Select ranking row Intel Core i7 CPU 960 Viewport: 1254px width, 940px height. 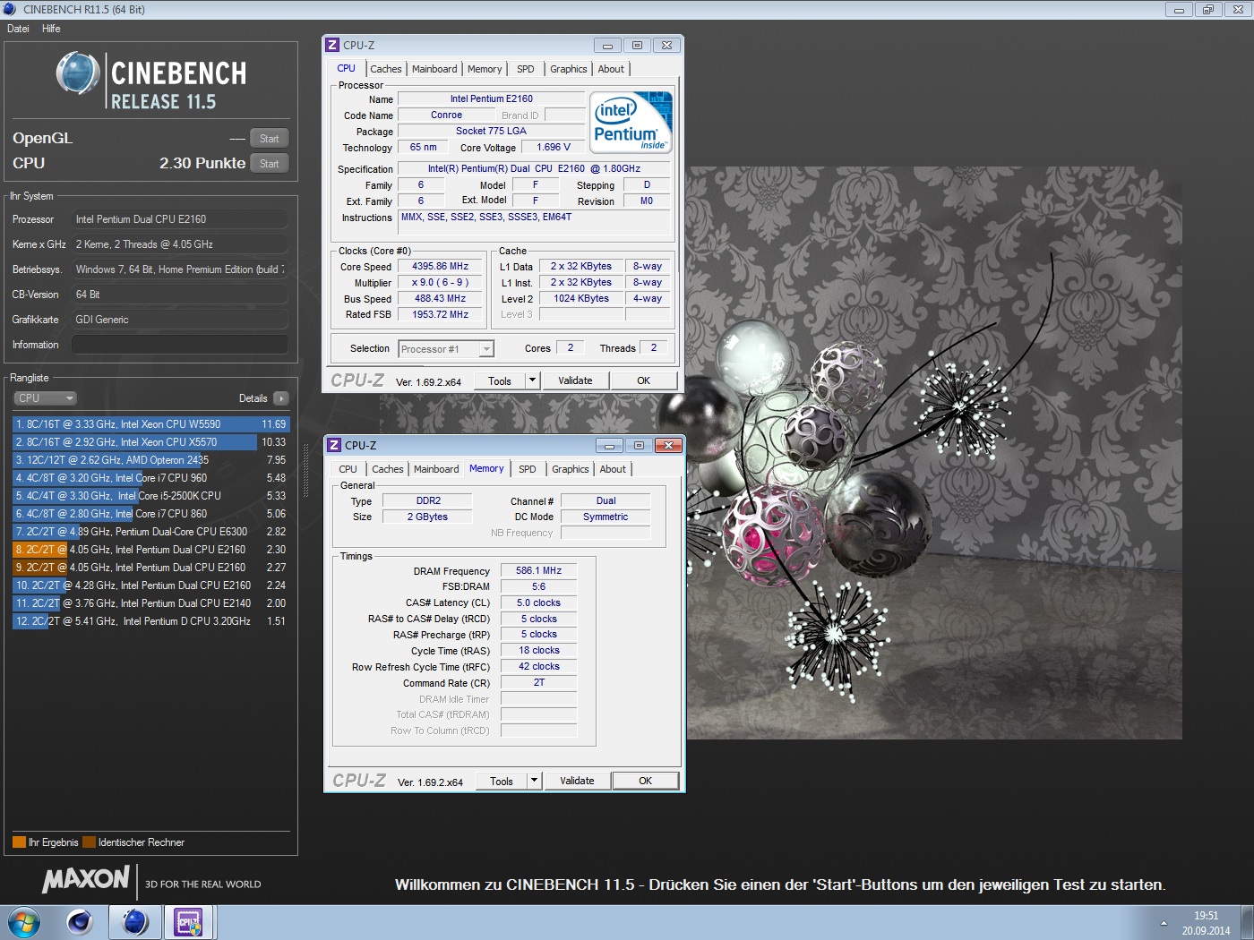pos(150,478)
